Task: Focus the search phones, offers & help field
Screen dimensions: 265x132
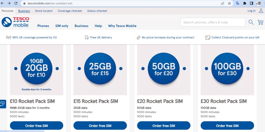Action: [x=213, y=22]
